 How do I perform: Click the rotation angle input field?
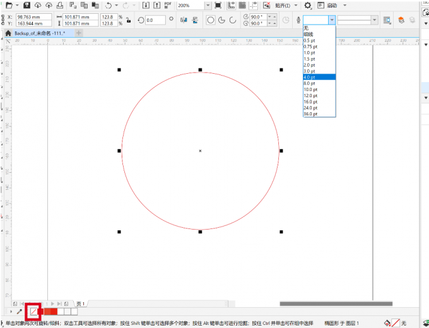155,20
